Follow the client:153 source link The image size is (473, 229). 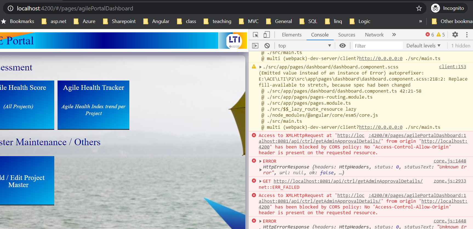coord(452,67)
